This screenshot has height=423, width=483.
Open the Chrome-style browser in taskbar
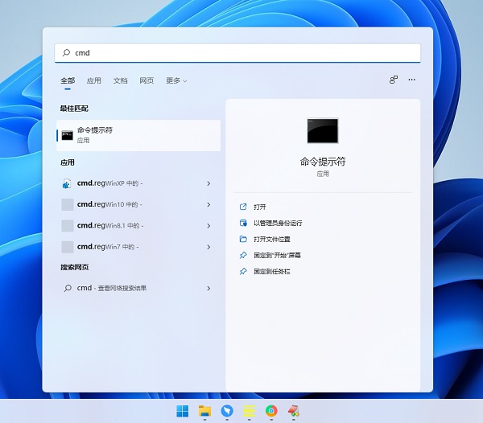pos(271,411)
